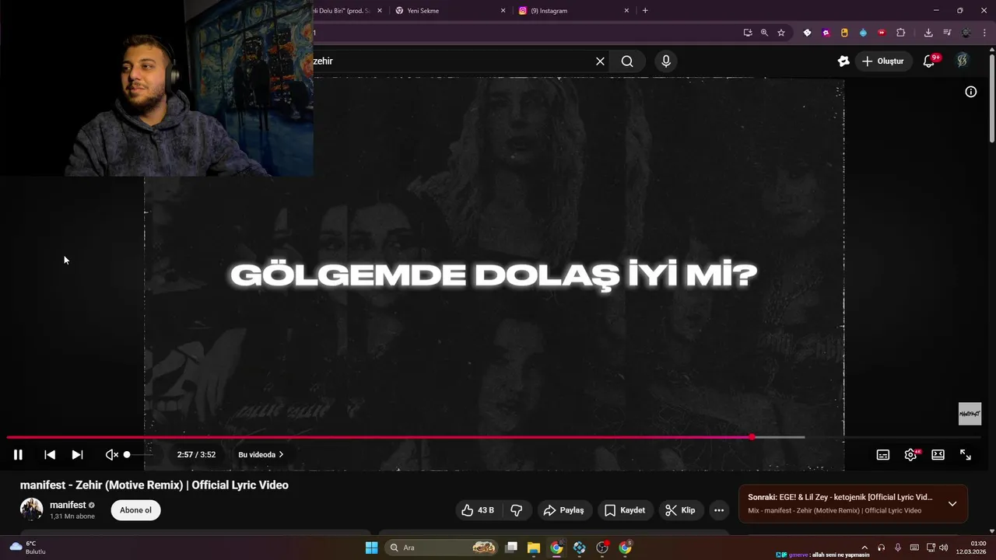Open the red fast-forward extension icon
The width and height of the screenshot is (996, 560).
pyautogui.click(x=882, y=33)
